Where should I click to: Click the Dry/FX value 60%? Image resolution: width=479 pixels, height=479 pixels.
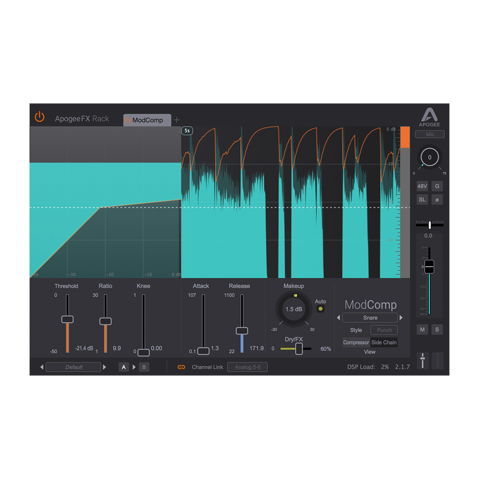point(326,349)
